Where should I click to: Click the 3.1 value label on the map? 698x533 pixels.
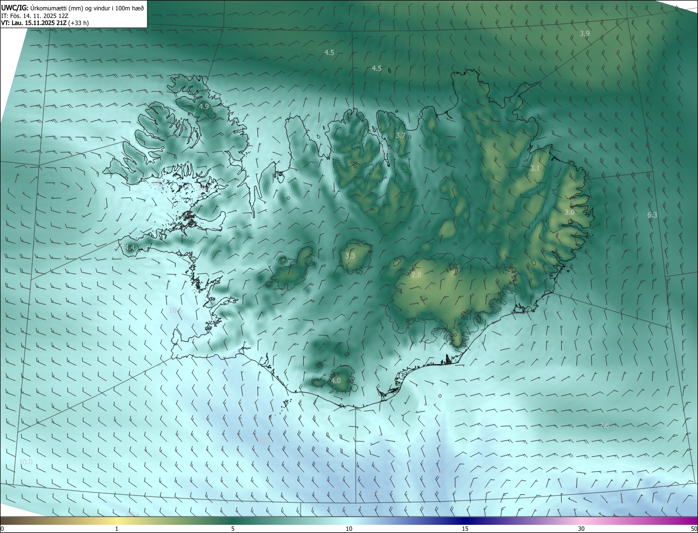pos(535,168)
